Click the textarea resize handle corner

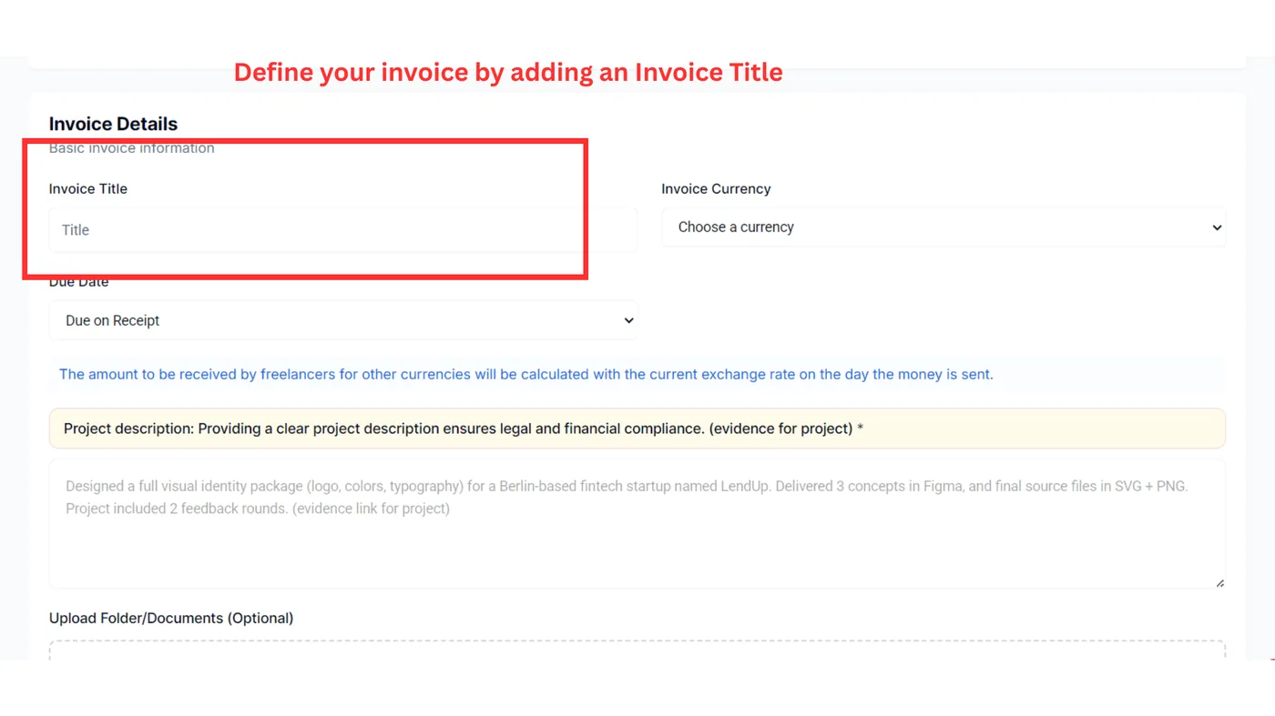coord(1219,582)
